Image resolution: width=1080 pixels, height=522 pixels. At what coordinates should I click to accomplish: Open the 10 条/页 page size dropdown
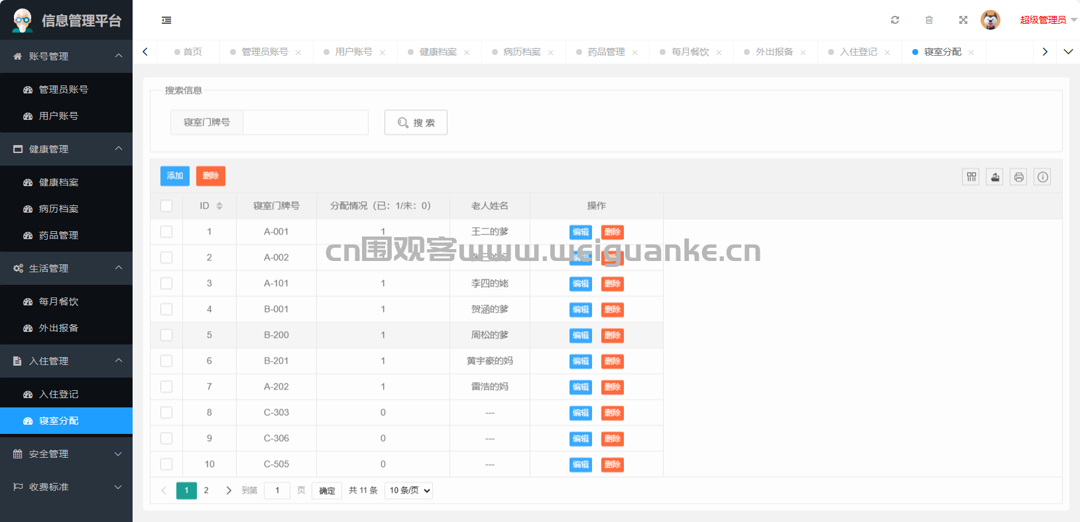tap(408, 491)
